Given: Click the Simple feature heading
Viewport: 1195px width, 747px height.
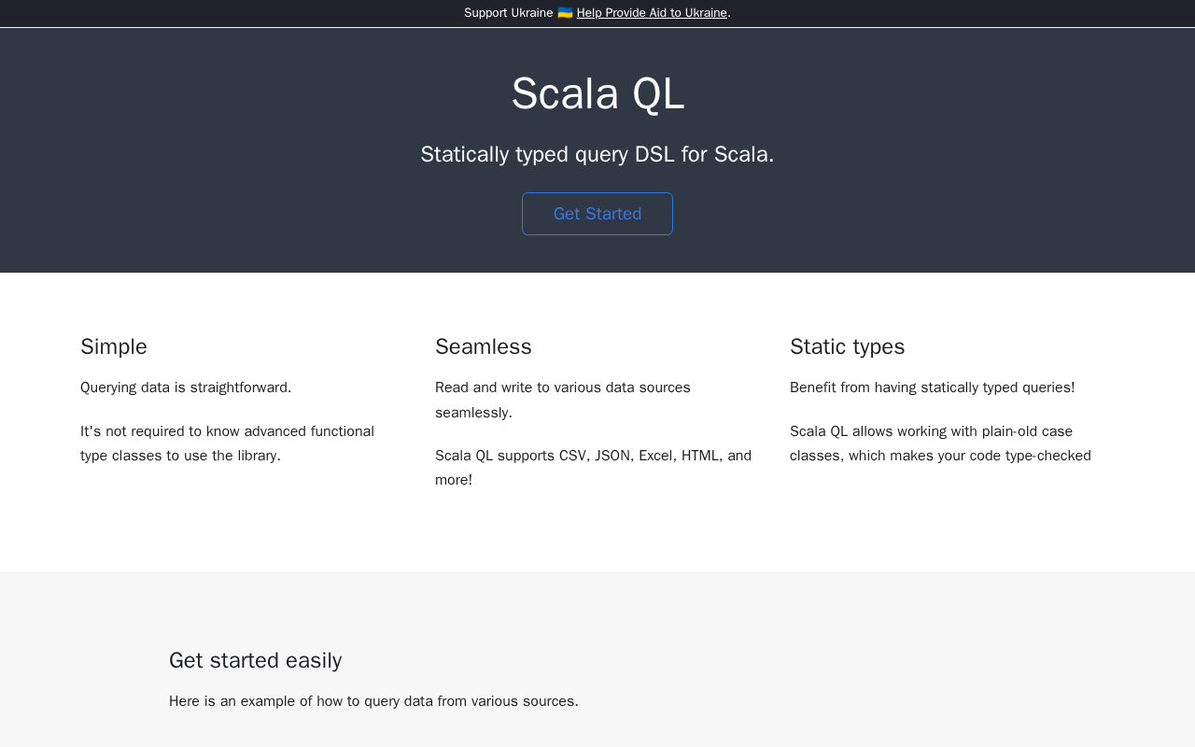Looking at the screenshot, I should 114,347.
